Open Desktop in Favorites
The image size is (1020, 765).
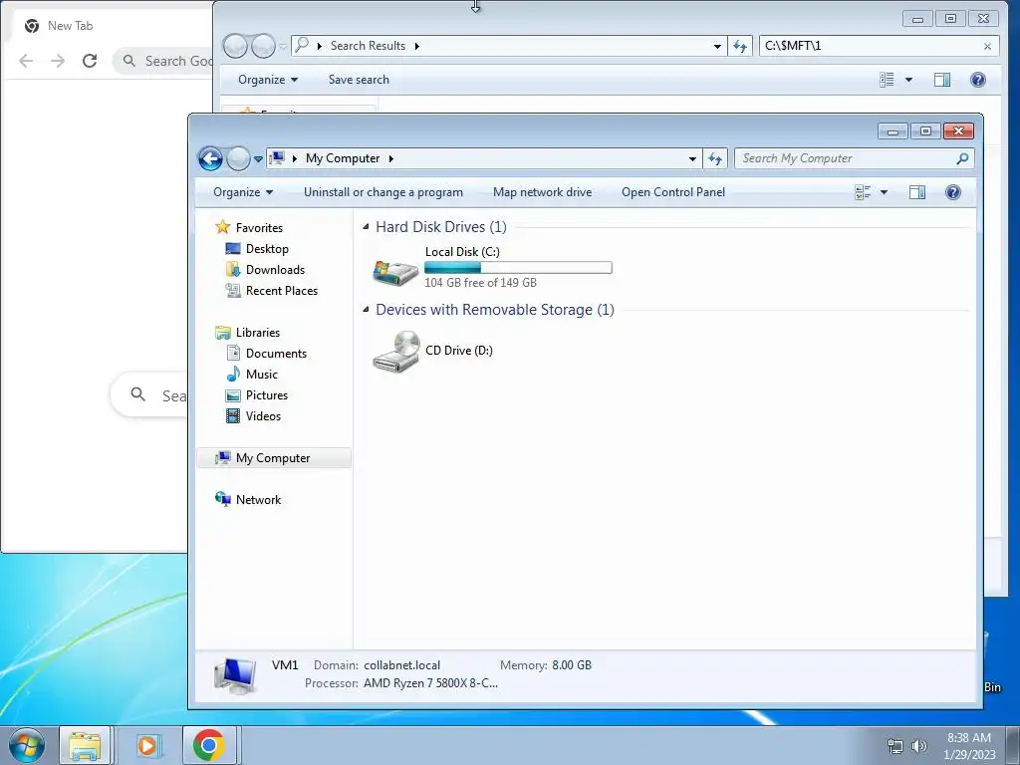pos(267,248)
